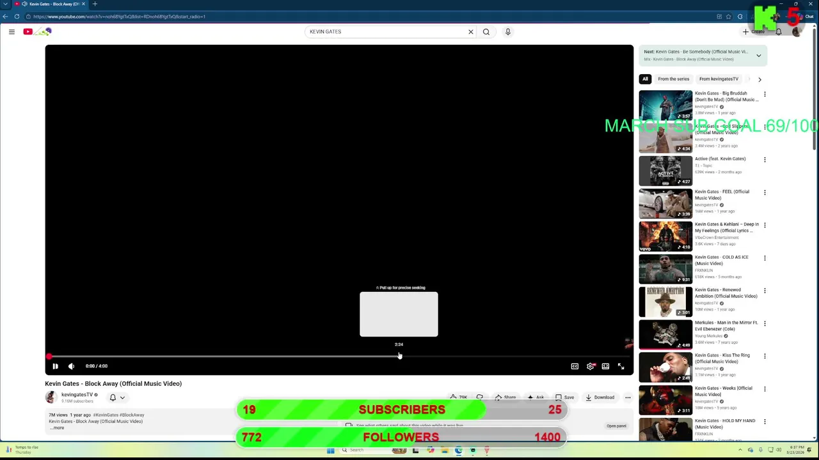Image resolution: width=819 pixels, height=460 pixels.
Task: Go to YouTube home via the logo
Action: [x=37, y=31]
